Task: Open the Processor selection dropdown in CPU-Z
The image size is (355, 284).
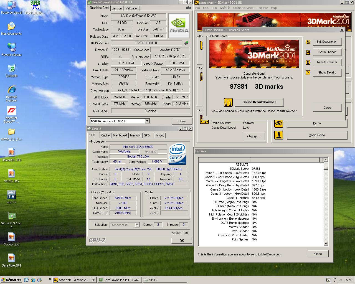Action: [x=137, y=225]
